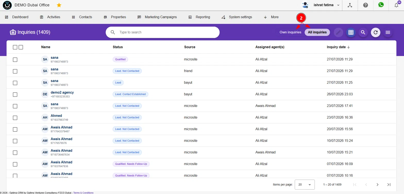The width and height of the screenshot is (404, 194).
Task: Check the sana inquiry dated 27/07/2026 11:25
Action: (15, 83)
